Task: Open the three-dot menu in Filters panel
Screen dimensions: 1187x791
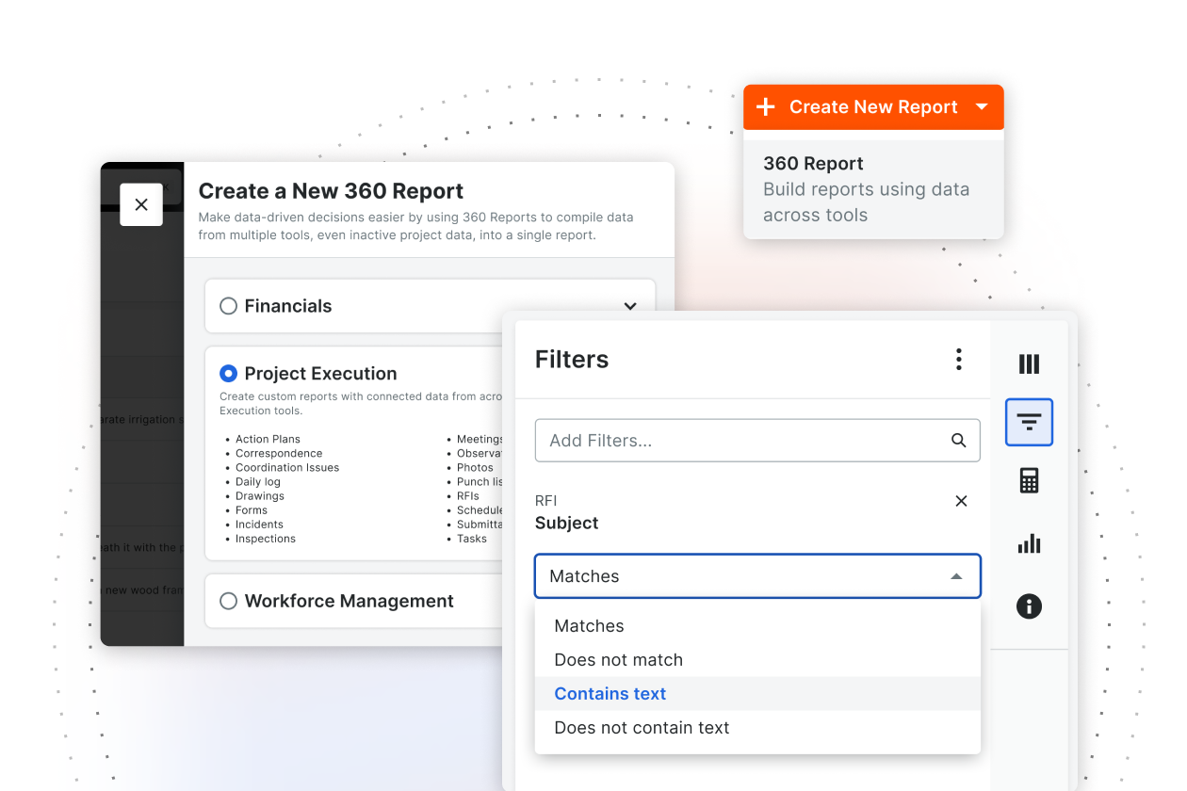Action: coord(958,359)
